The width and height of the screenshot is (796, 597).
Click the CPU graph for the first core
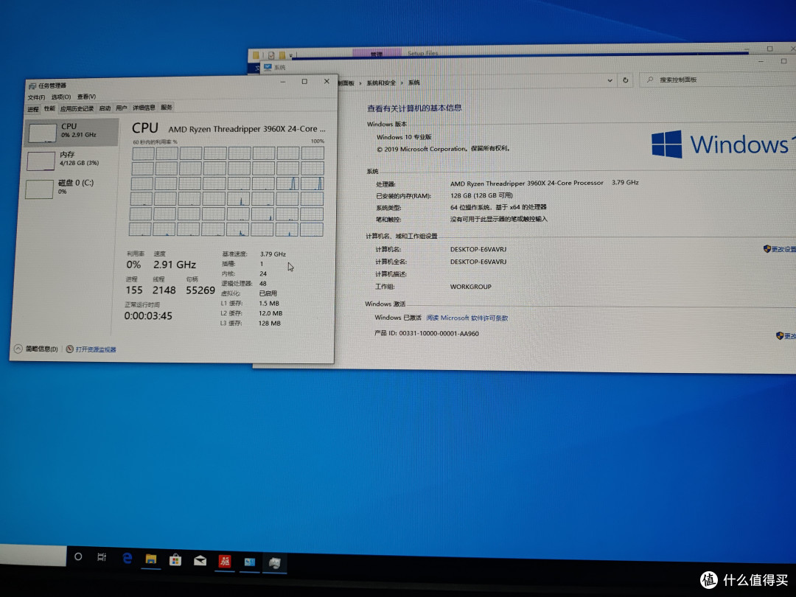coord(143,153)
